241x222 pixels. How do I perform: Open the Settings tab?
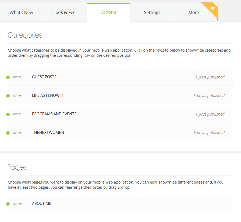[x=152, y=12]
